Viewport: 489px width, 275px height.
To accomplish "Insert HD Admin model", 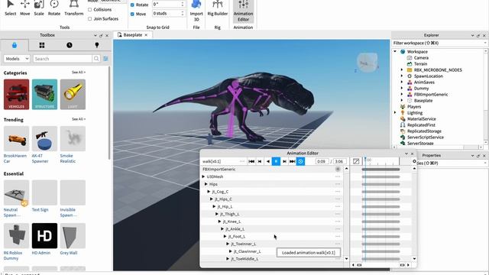I will point(44,236).
